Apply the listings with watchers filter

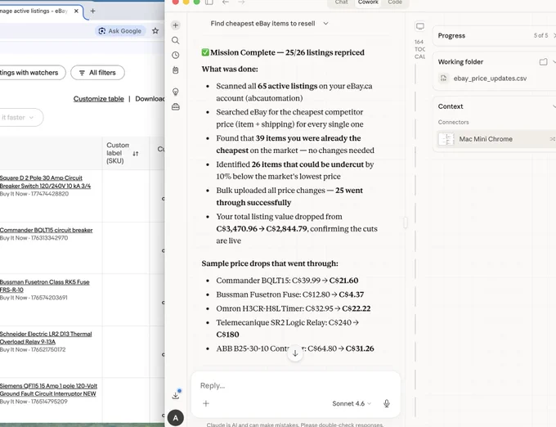(33, 73)
